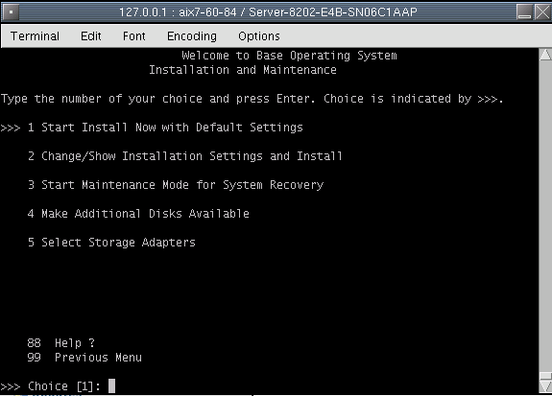Image resolution: width=552 pixels, height=396 pixels.
Task: Click the vertical scrollbar track
Action: [545, 217]
